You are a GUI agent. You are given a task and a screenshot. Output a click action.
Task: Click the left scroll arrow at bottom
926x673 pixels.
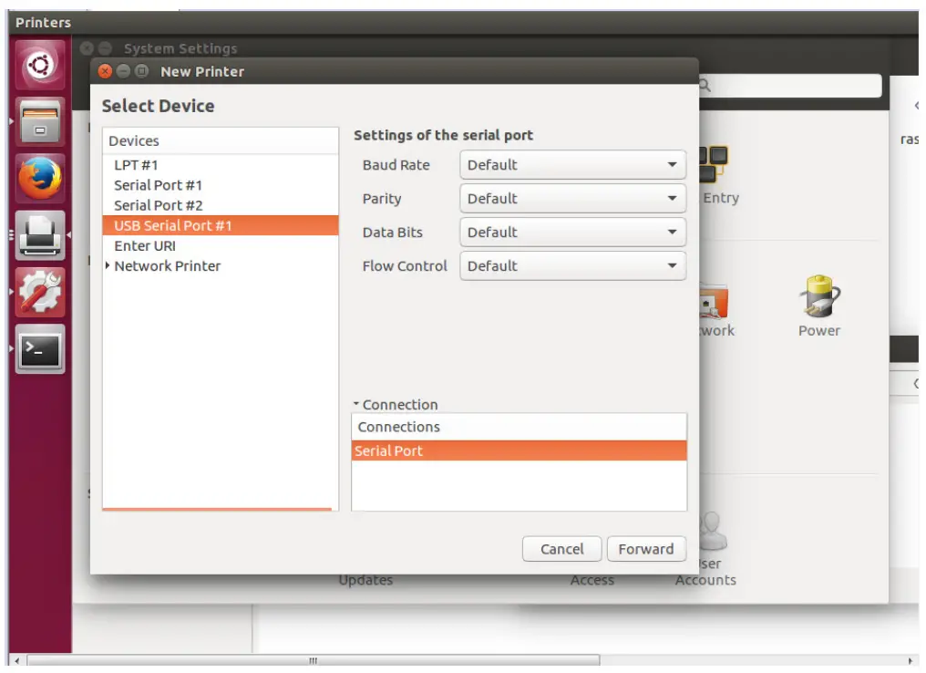17,660
